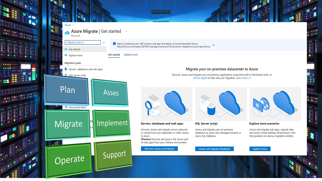This screenshot has width=322, height=181.
Task: Open Discovered items in the sidebar
Action: (77, 107)
